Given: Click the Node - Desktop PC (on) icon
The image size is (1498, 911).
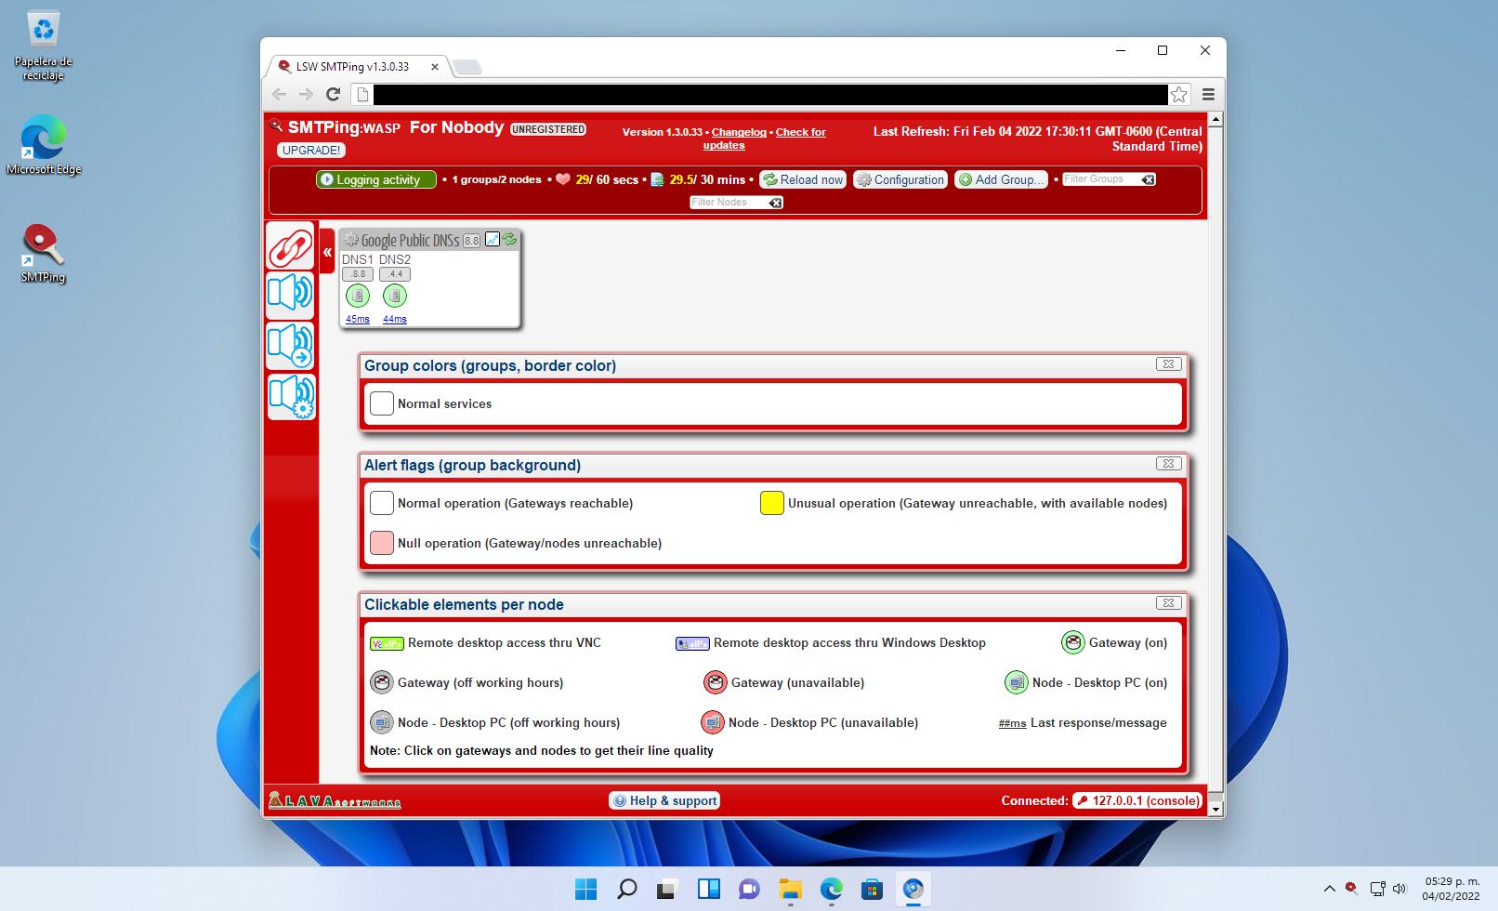Looking at the screenshot, I should pyautogui.click(x=1016, y=682).
